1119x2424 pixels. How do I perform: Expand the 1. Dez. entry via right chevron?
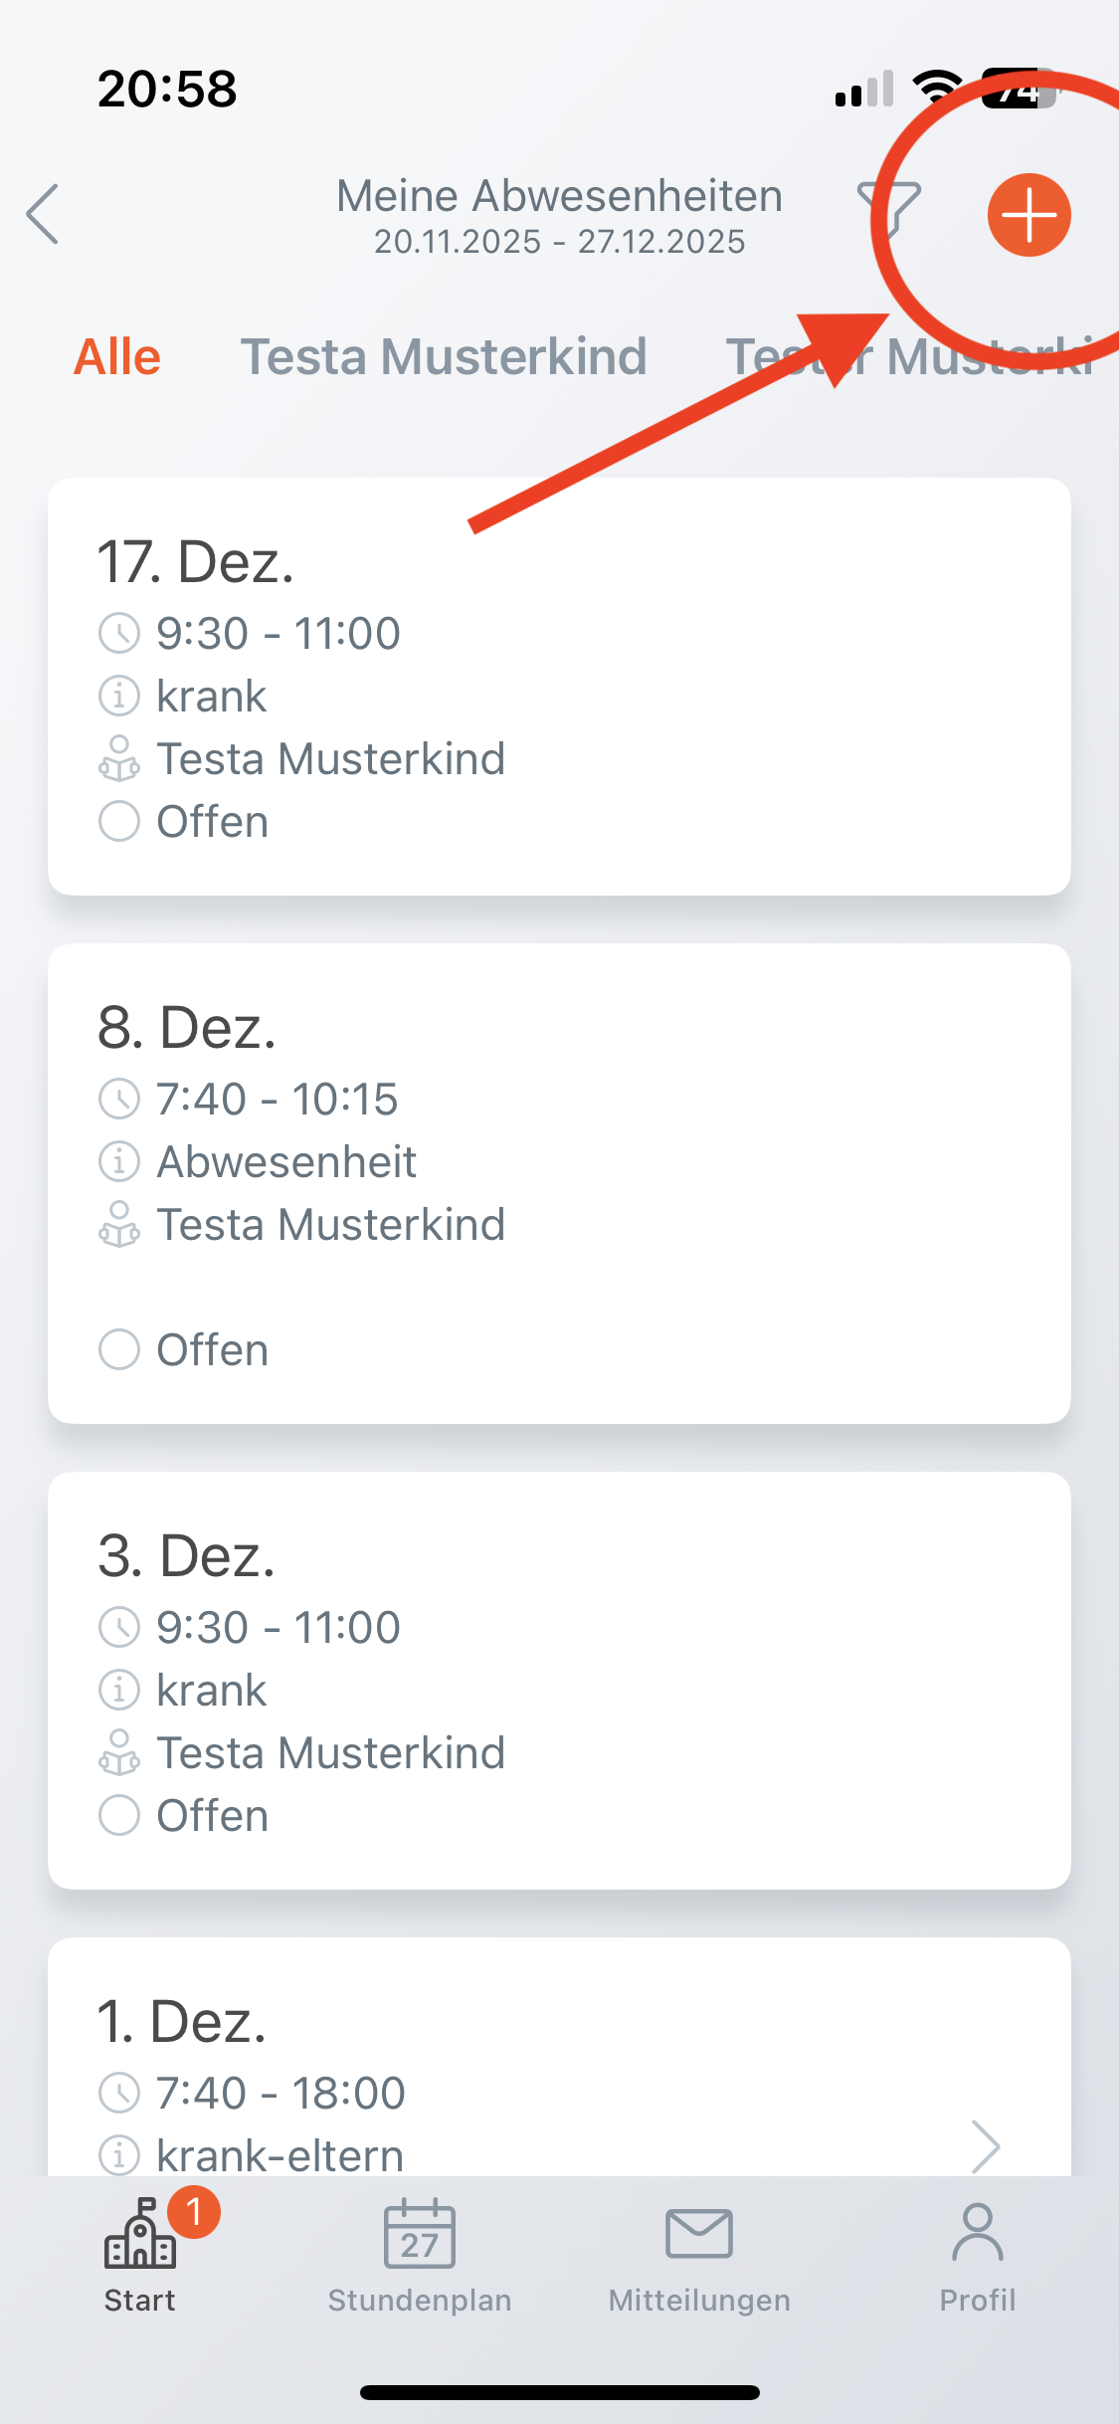(x=985, y=2145)
